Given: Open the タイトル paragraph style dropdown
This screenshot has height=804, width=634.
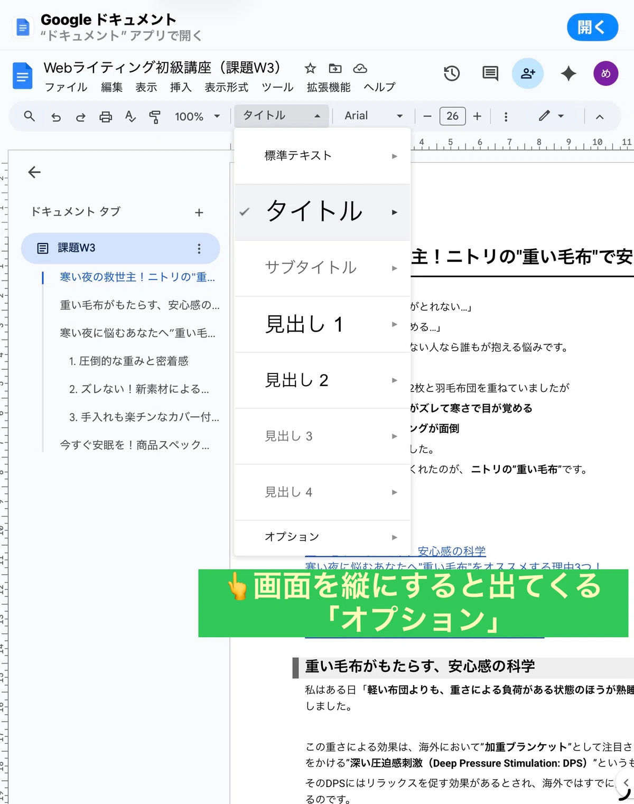Looking at the screenshot, I should click(x=282, y=116).
